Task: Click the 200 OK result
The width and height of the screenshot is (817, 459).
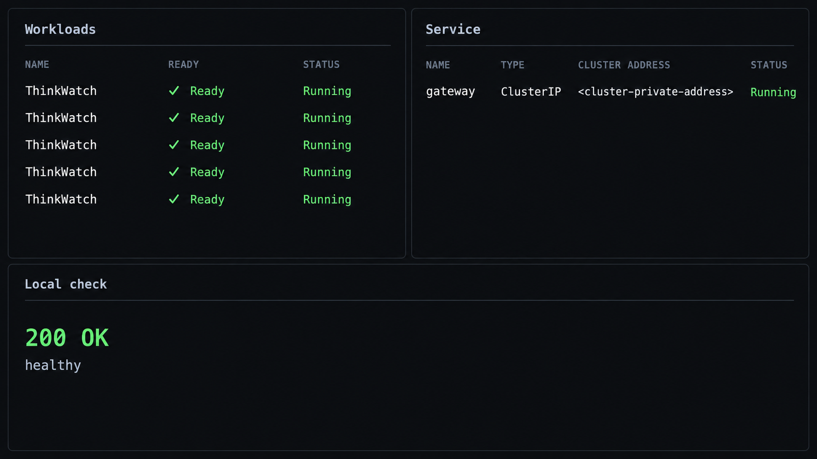Action: tap(67, 338)
